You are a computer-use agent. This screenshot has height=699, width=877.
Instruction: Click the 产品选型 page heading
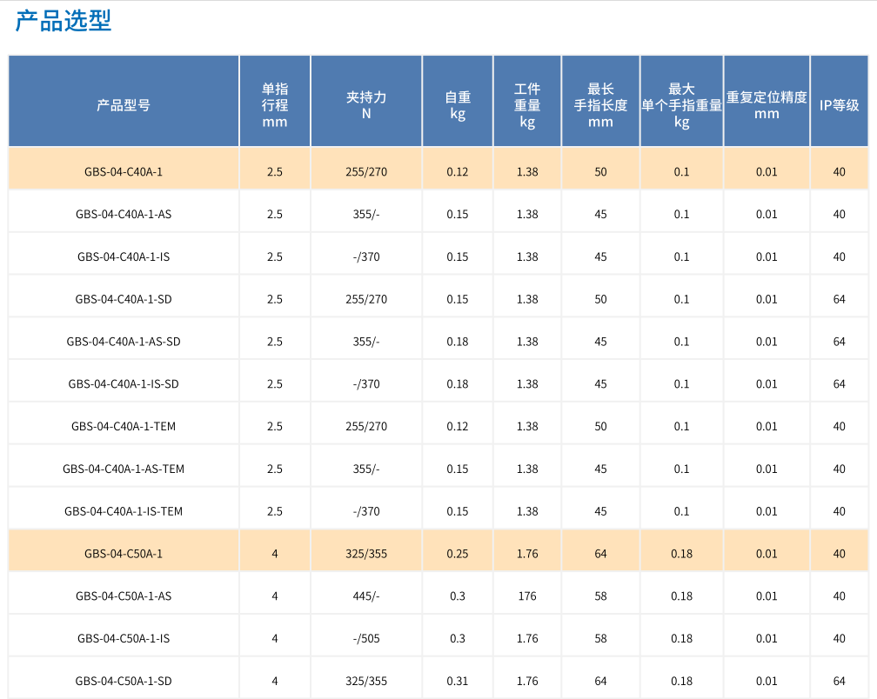pyautogui.click(x=64, y=21)
